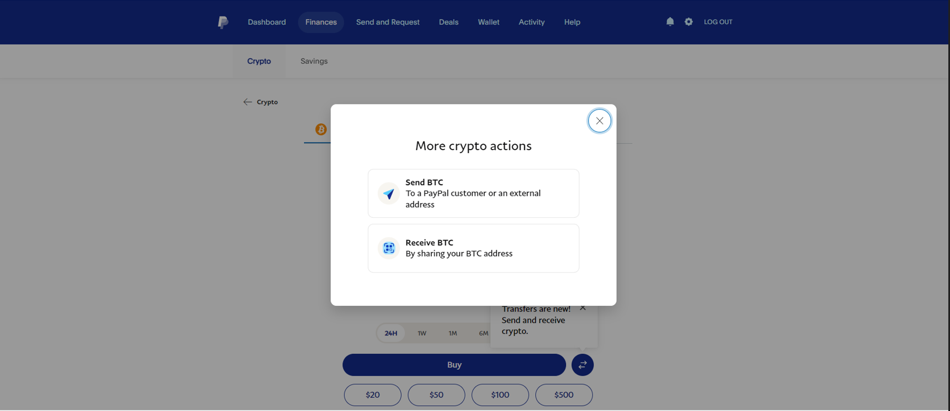Viewport: 950px width, 411px height.
Task: Open the Finances menu item
Action: pyautogui.click(x=321, y=22)
